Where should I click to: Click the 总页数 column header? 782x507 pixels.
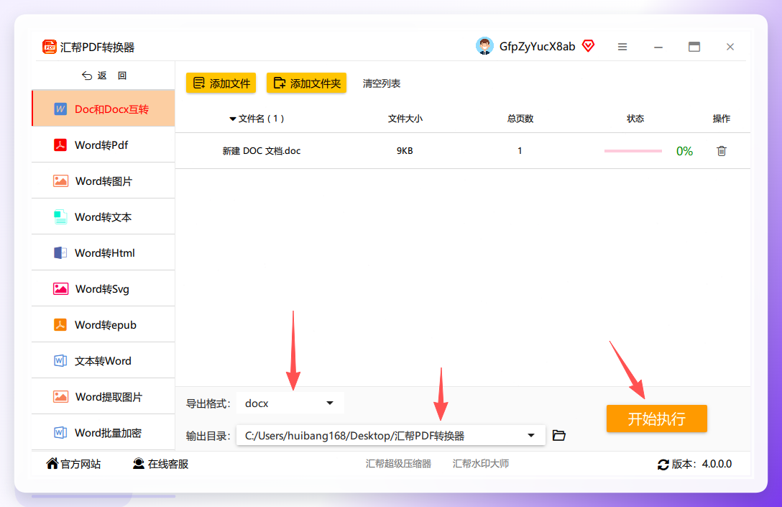(x=520, y=119)
